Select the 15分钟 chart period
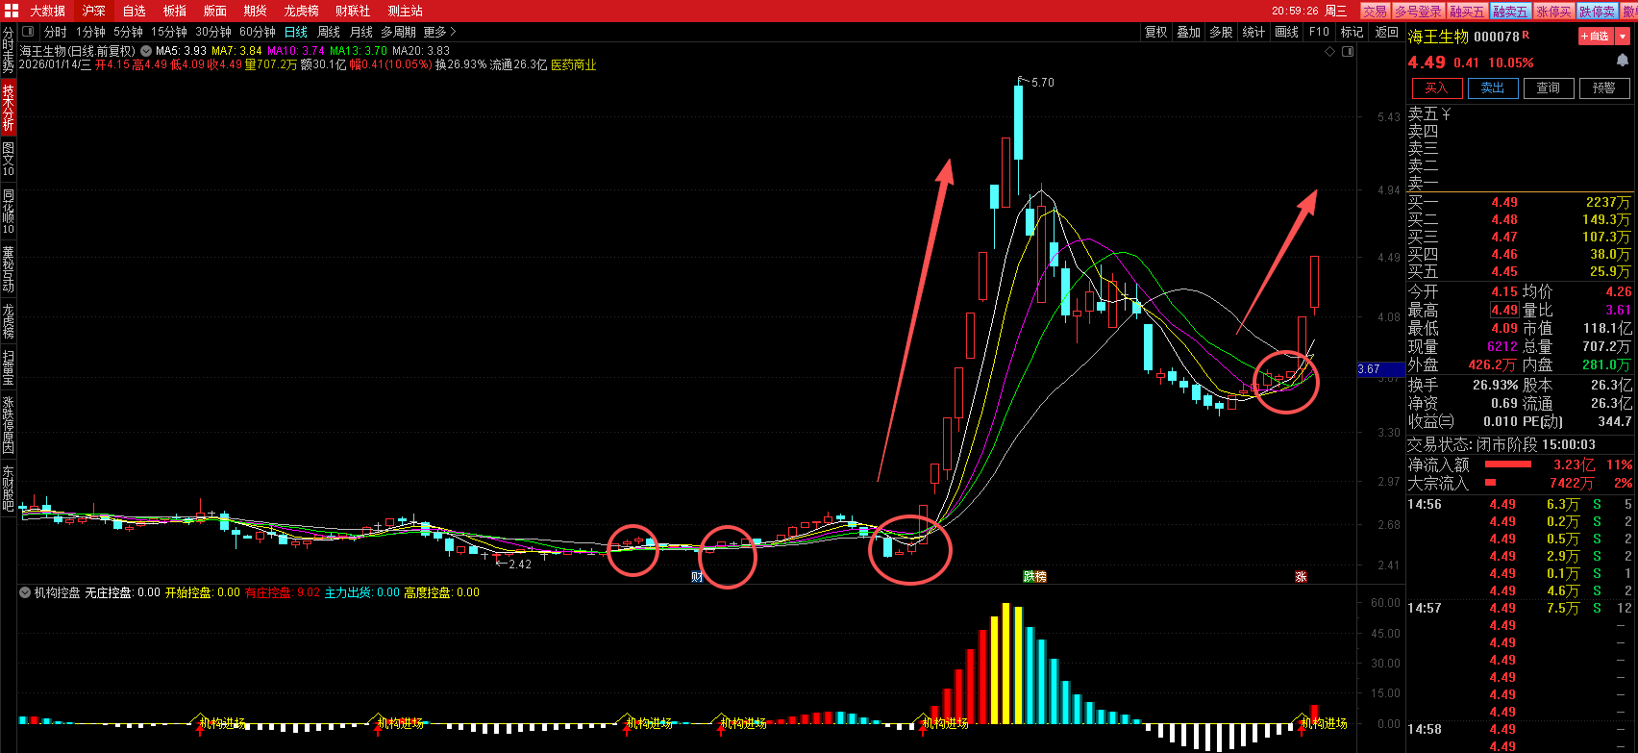 point(169,32)
